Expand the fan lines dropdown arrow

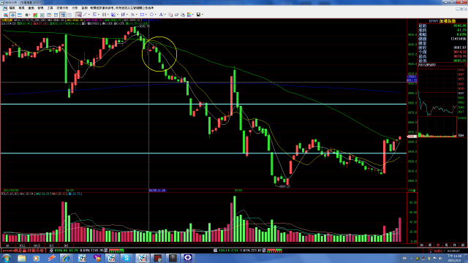click(118, 15)
